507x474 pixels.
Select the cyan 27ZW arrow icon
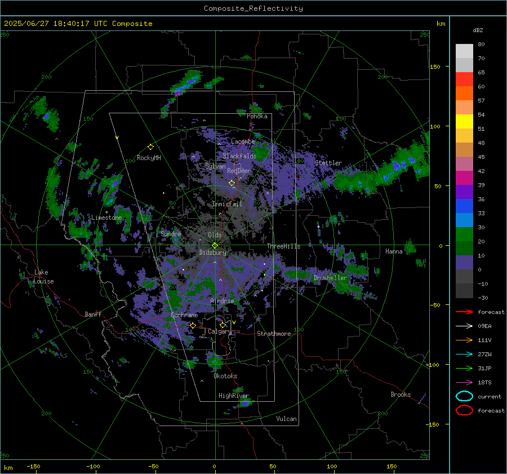[x=464, y=355]
